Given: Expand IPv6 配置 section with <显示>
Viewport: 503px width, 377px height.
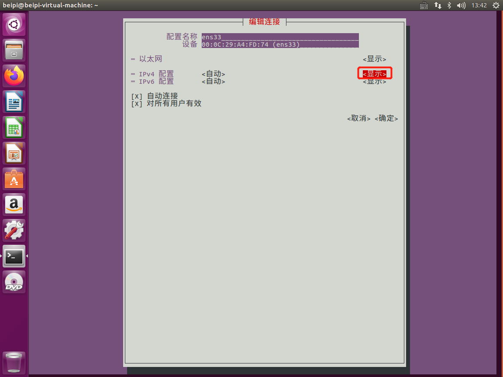Looking at the screenshot, I should (374, 82).
